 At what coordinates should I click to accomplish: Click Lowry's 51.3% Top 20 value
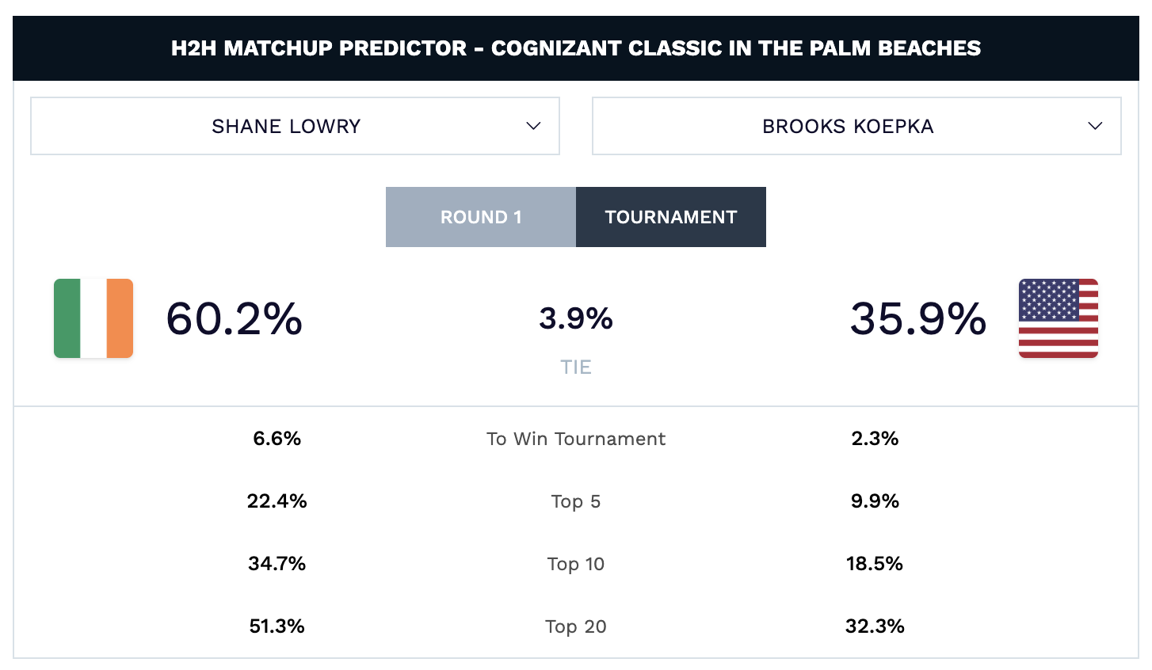pyautogui.click(x=277, y=626)
